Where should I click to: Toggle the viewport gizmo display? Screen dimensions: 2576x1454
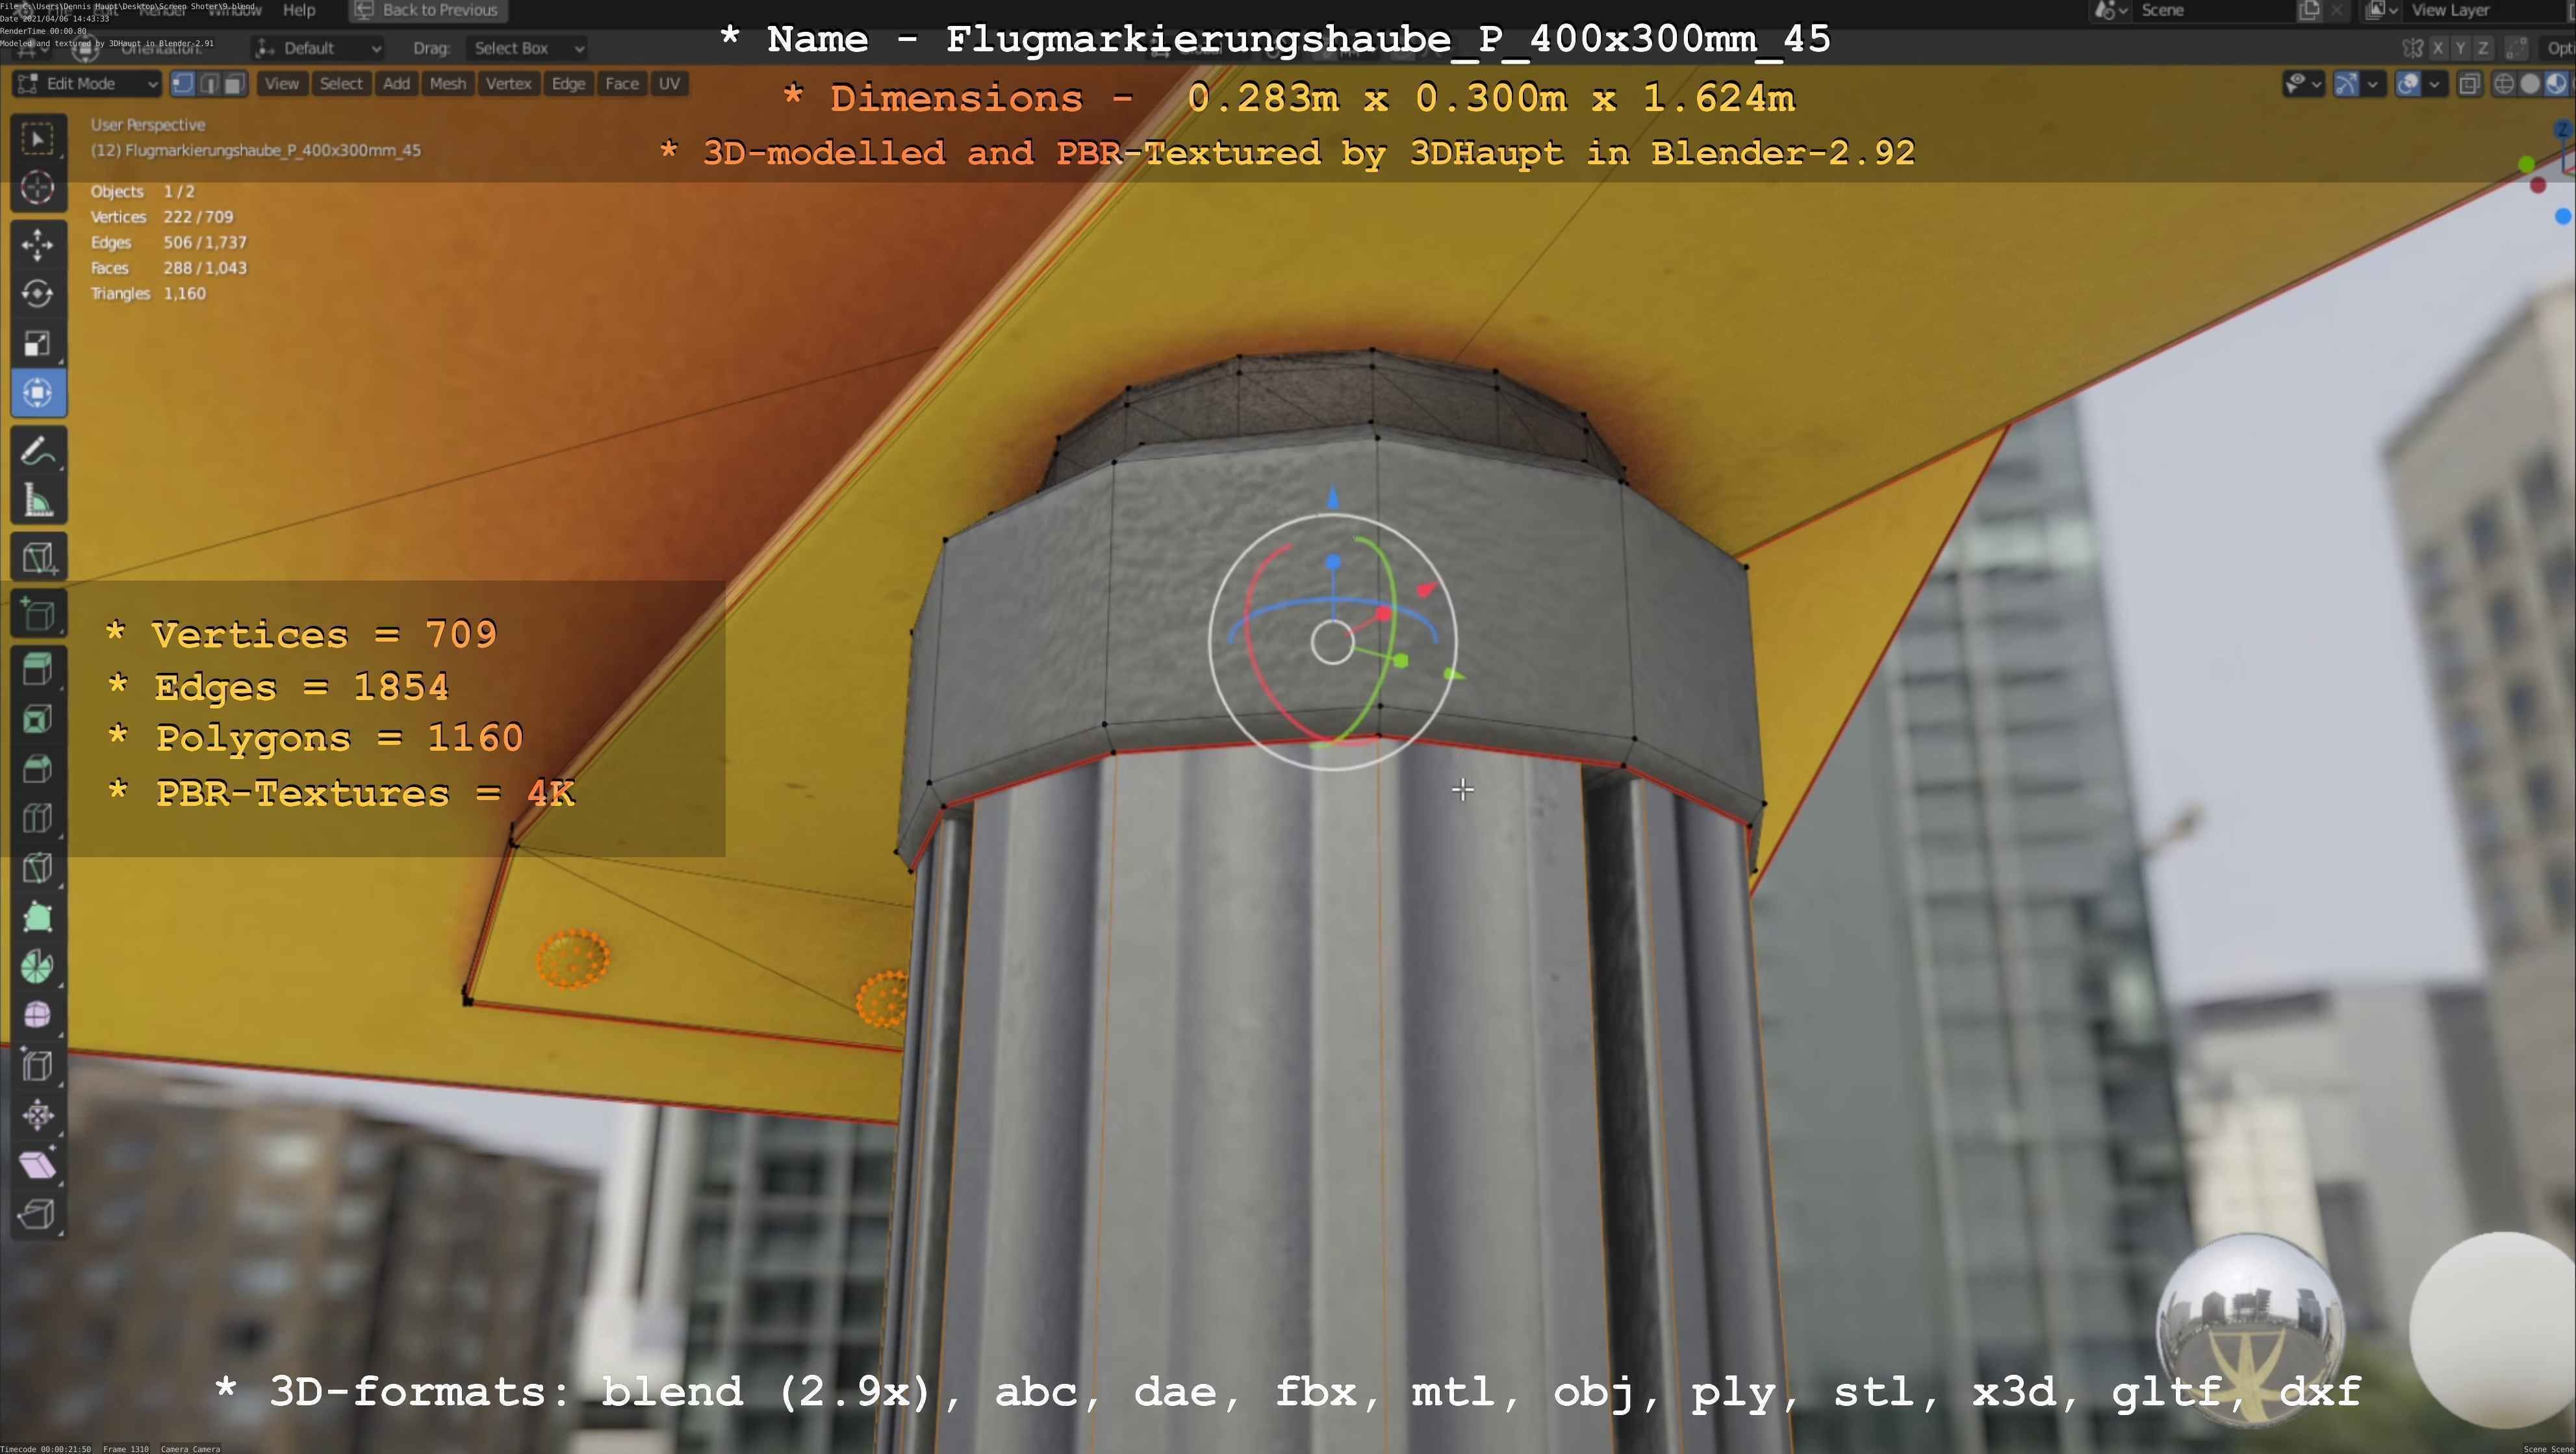click(x=2346, y=84)
